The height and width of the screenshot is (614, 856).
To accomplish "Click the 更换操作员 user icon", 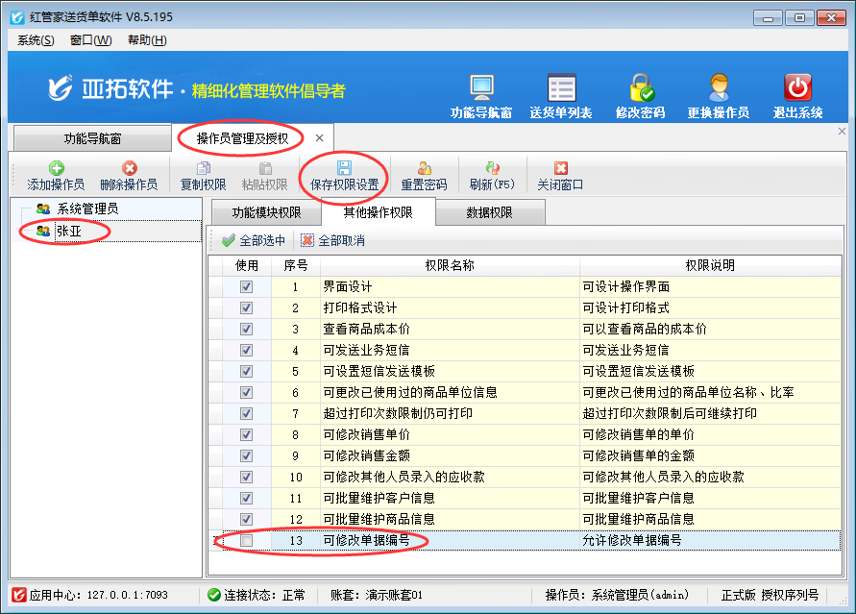I will pos(718,88).
